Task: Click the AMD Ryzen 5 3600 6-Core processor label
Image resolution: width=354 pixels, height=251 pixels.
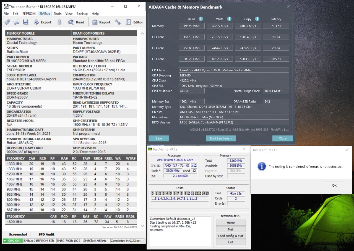Action: point(175,160)
